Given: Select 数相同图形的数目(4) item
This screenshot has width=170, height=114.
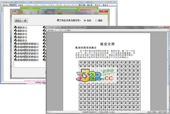Looking at the screenshot, I should [x=31, y=53].
